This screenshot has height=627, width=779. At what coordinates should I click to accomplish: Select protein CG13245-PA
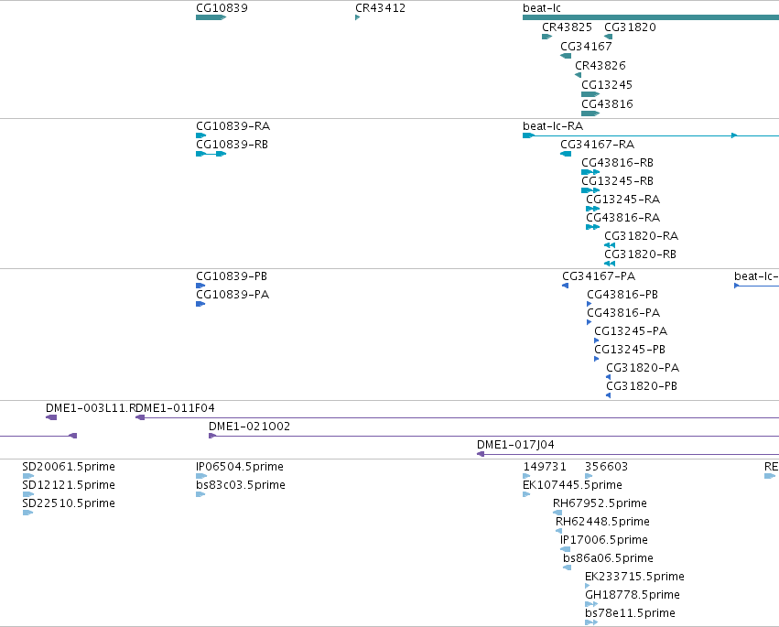click(x=631, y=332)
